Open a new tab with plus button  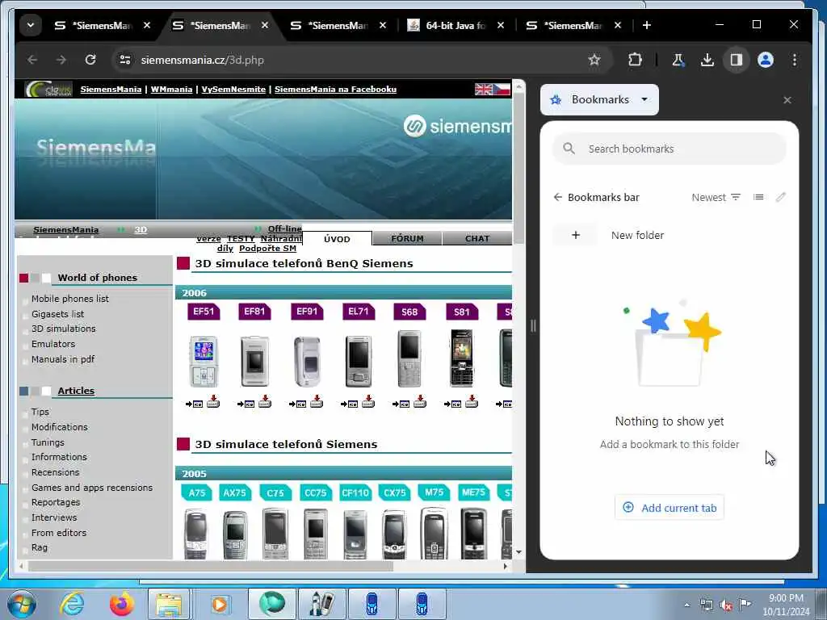647,25
